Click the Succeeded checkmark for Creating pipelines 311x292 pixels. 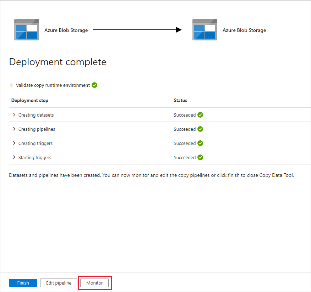(x=200, y=129)
